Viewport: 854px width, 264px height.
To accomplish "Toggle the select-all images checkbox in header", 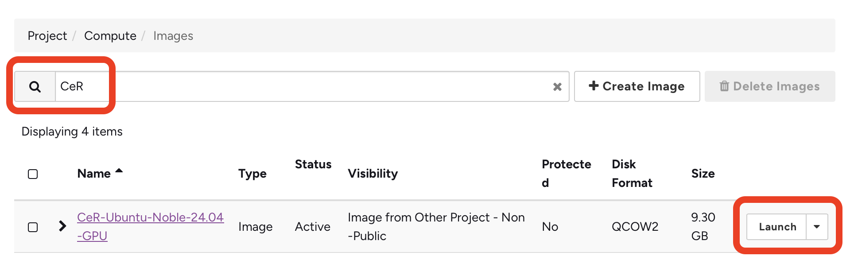I will tap(33, 174).
